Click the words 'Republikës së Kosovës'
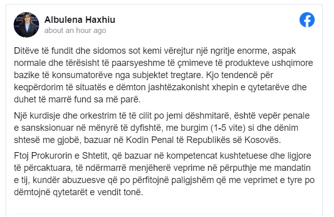Screen dimensions: 334x217 pos(233,140)
